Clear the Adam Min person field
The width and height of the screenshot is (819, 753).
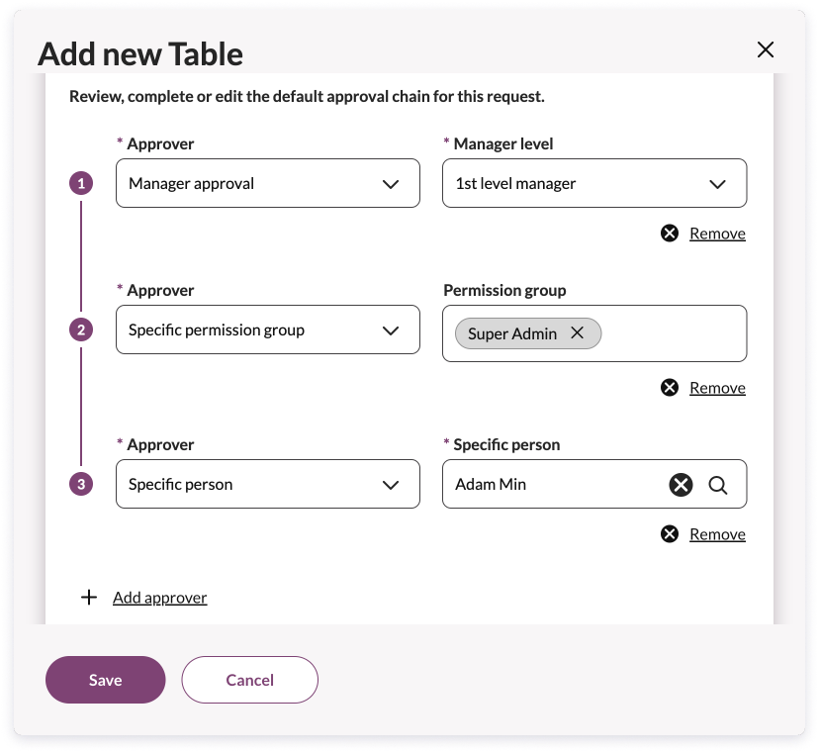click(x=681, y=485)
